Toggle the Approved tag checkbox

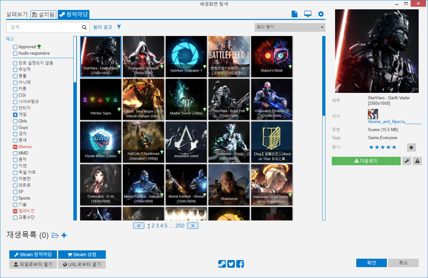pyautogui.click(x=15, y=47)
